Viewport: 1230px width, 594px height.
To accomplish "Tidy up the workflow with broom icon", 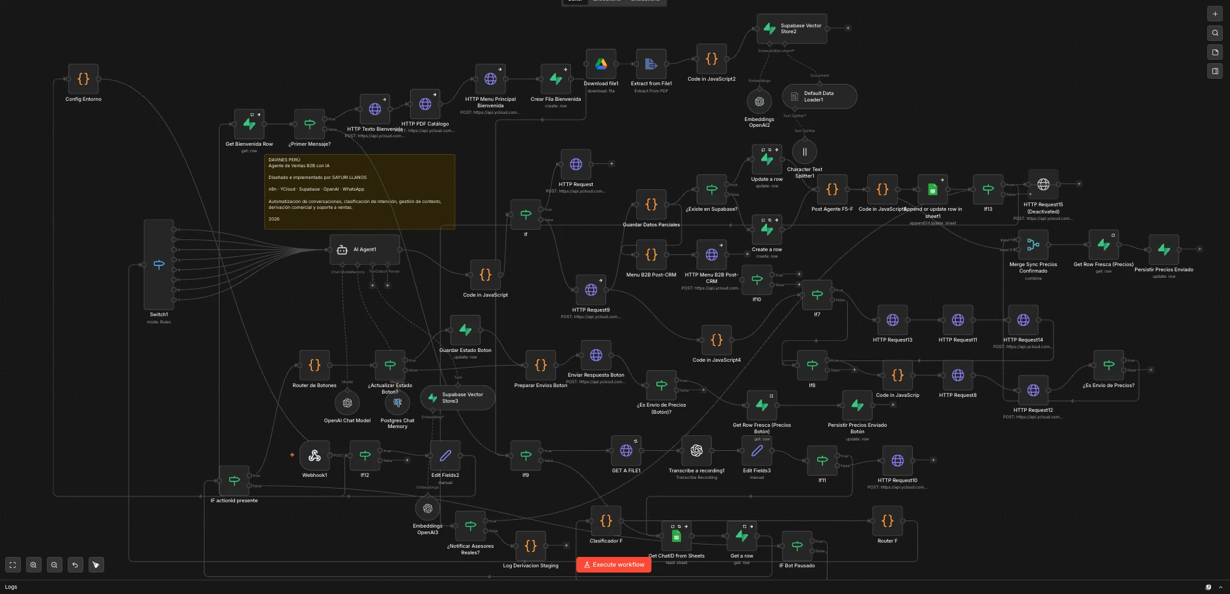I will [x=96, y=565].
